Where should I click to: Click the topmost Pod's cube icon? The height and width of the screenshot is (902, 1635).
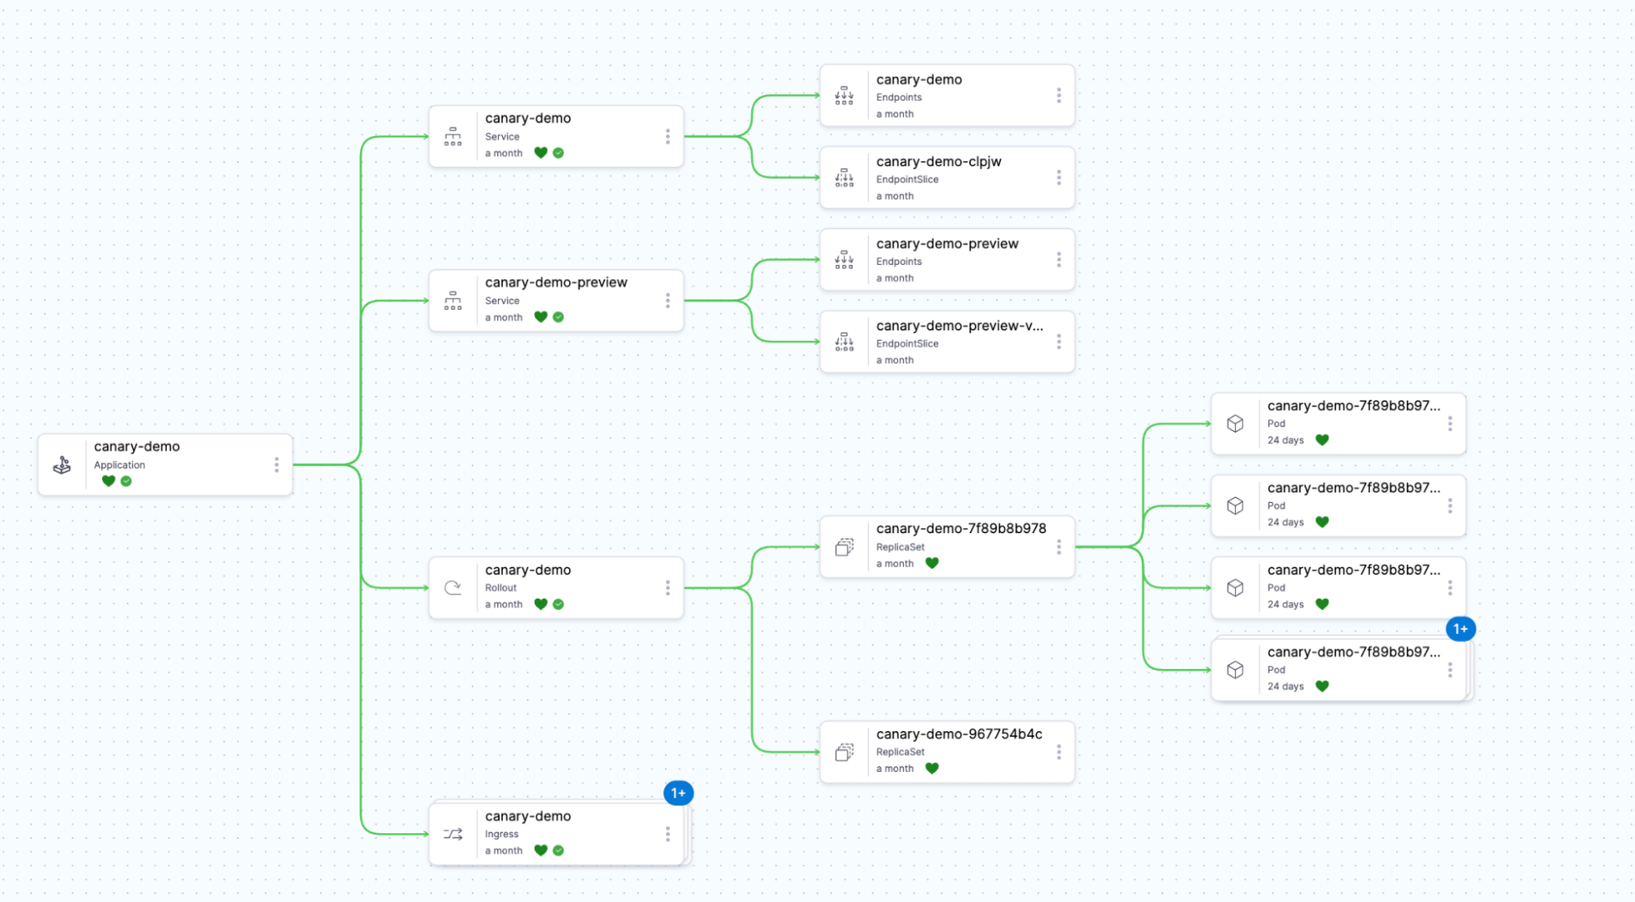(x=1235, y=424)
